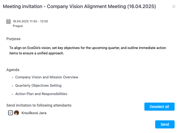This screenshot has height=133, width=180.
Task: Select the Company Vision and Mission Overview item
Action: coord(47,77)
